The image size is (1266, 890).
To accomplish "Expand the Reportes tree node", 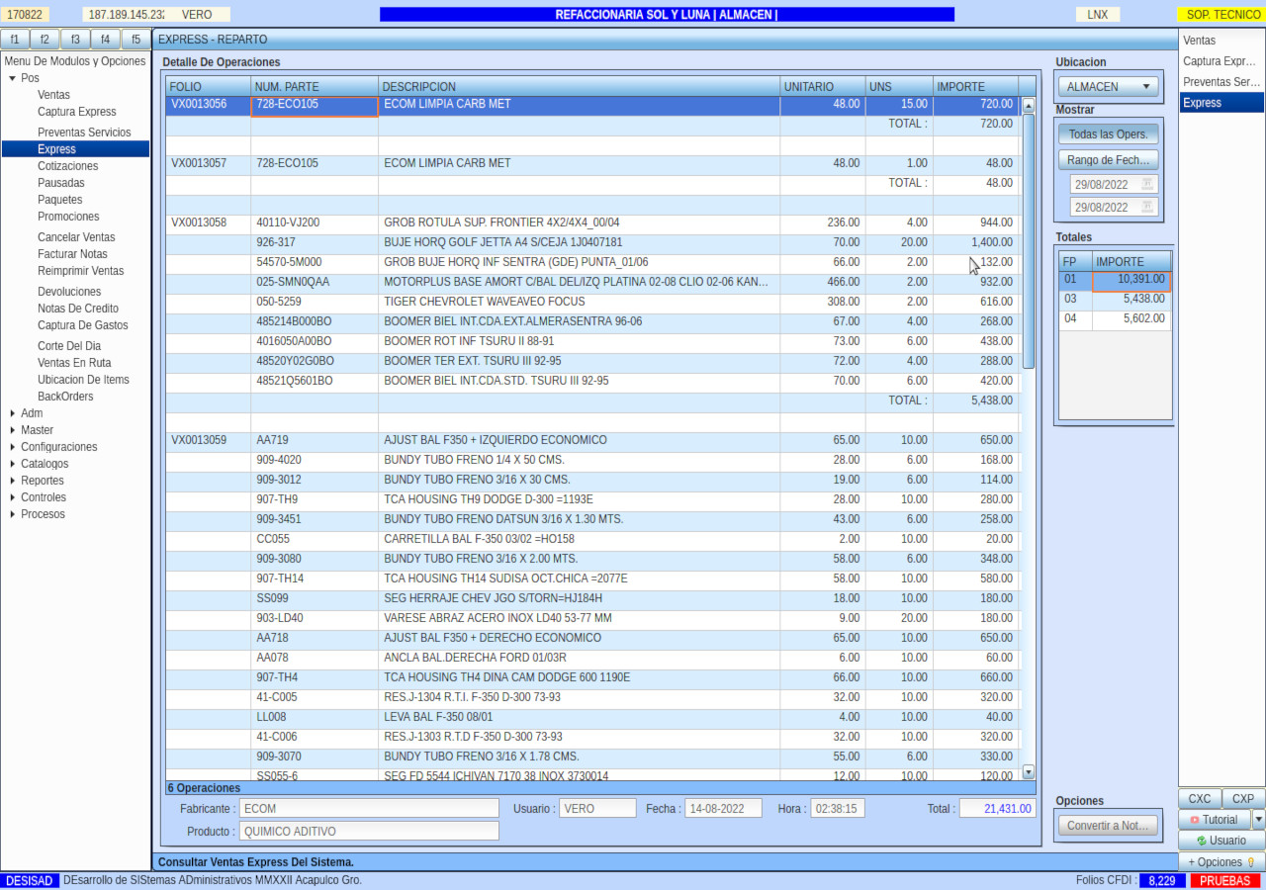I will point(12,481).
